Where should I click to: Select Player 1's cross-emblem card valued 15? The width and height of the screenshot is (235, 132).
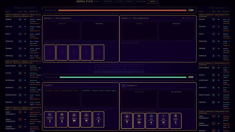[x=86, y=119]
